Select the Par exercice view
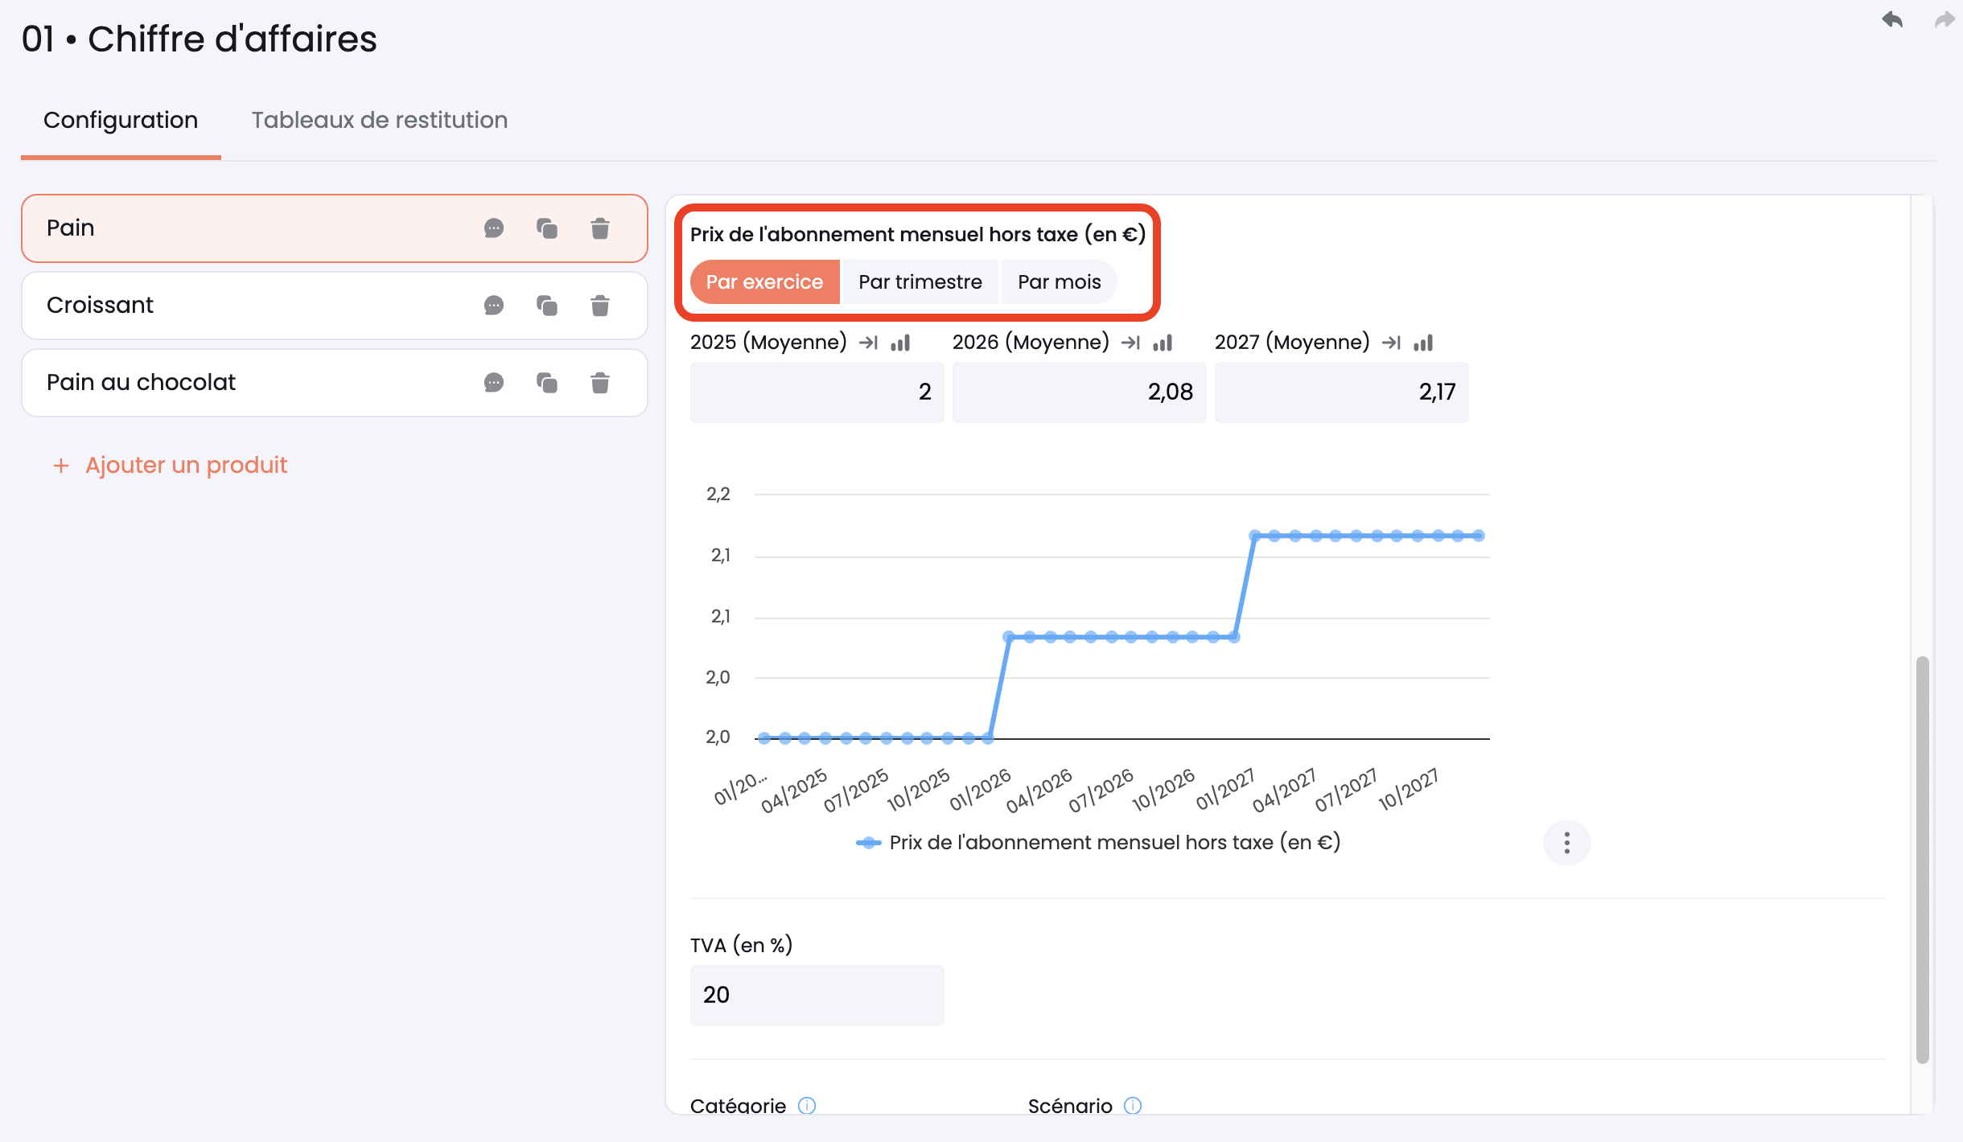Screen dimensions: 1963x1142 764,282
